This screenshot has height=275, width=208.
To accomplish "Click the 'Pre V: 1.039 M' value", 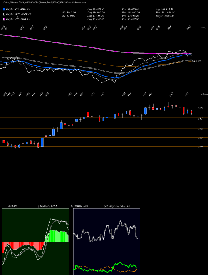I will pos(165,12).
